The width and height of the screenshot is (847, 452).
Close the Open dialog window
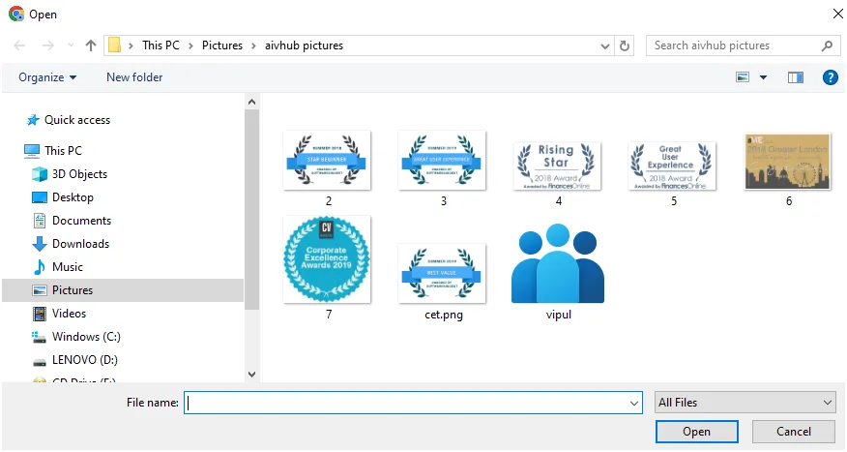(x=838, y=14)
